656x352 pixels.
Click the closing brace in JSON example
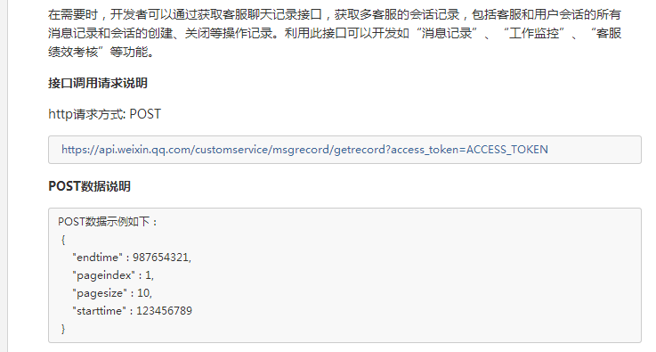[x=63, y=329]
